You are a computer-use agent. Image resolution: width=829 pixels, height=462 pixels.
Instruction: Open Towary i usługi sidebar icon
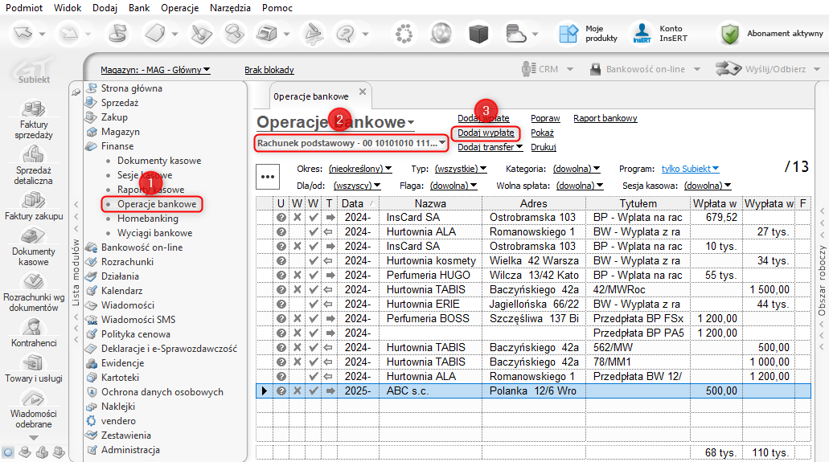coord(33,363)
